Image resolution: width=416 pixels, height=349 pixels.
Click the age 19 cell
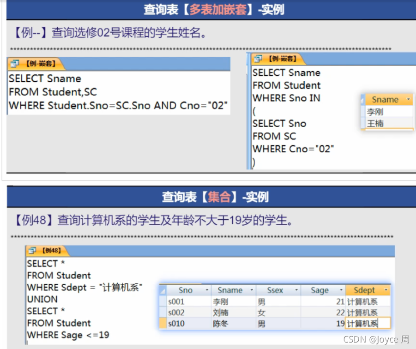point(323,324)
